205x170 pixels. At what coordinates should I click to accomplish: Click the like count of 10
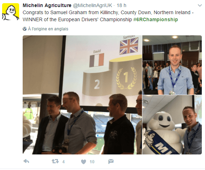tap(92, 162)
